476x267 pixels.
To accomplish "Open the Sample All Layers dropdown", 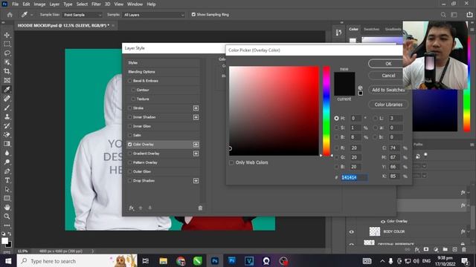I will pyautogui.click(x=153, y=15).
